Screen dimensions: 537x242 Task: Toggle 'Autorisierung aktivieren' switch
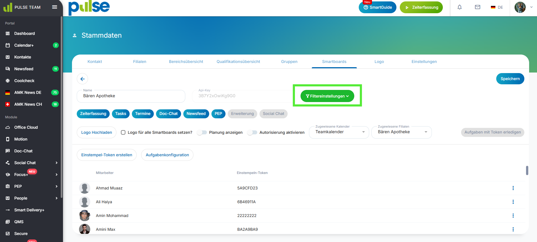pyautogui.click(x=252, y=132)
